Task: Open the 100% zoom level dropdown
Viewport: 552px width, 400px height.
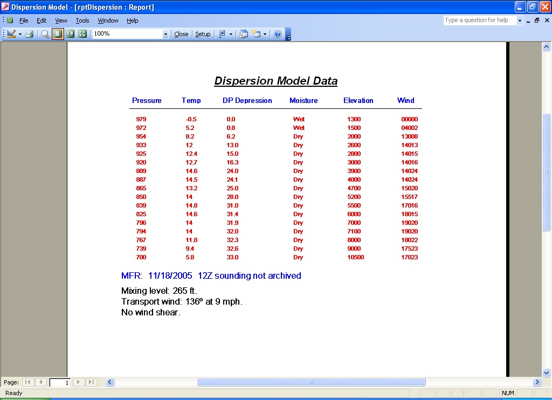Action: pos(165,34)
